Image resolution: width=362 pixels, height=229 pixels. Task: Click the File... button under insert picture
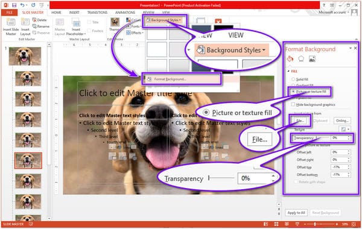point(300,121)
